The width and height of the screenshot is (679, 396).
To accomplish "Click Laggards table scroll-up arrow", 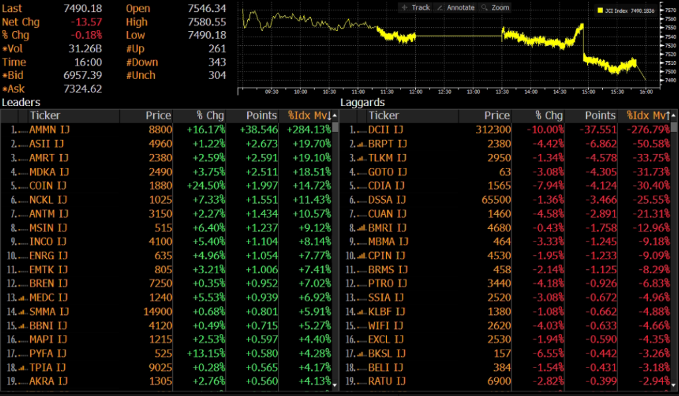I will [x=674, y=115].
